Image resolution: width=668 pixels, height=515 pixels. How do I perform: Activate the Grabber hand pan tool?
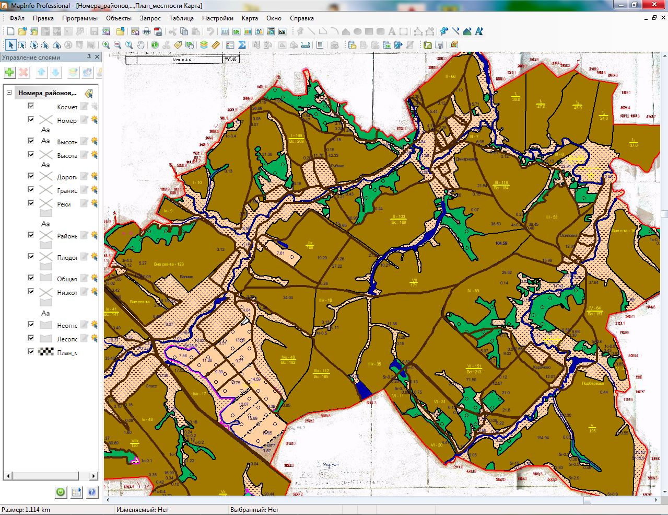pyautogui.click(x=141, y=45)
